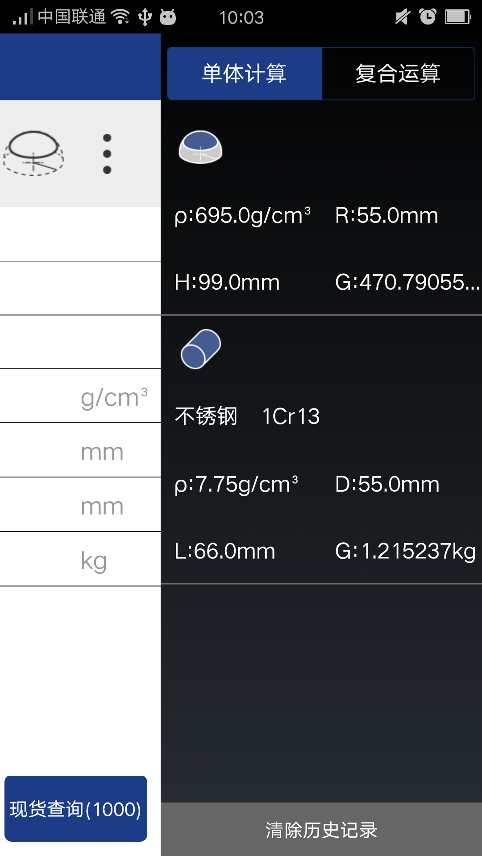The height and width of the screenshot is (856, 482).
Task: Tap the ρ:695.0g/cm³ history value
Action: 242,215
